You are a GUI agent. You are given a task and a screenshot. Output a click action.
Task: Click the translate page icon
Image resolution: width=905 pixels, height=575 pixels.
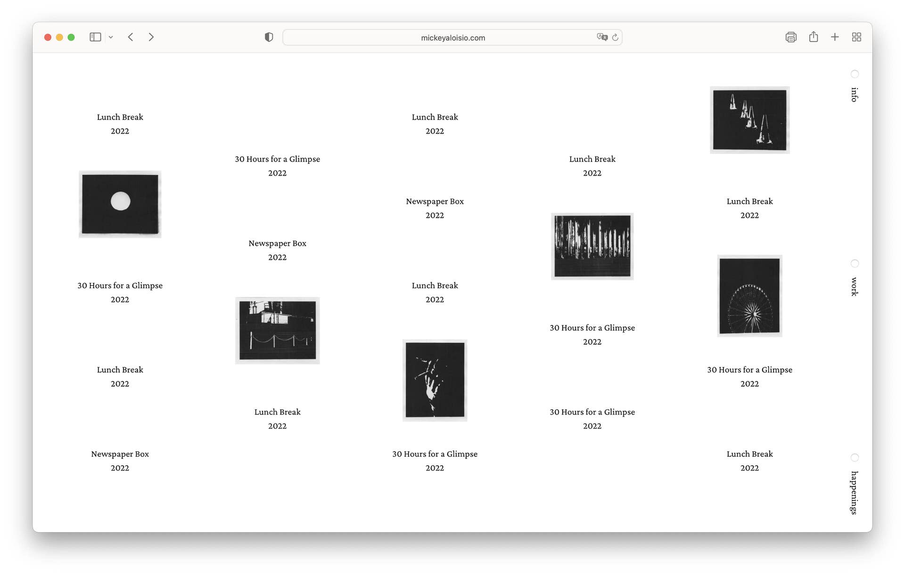[601, 37]
